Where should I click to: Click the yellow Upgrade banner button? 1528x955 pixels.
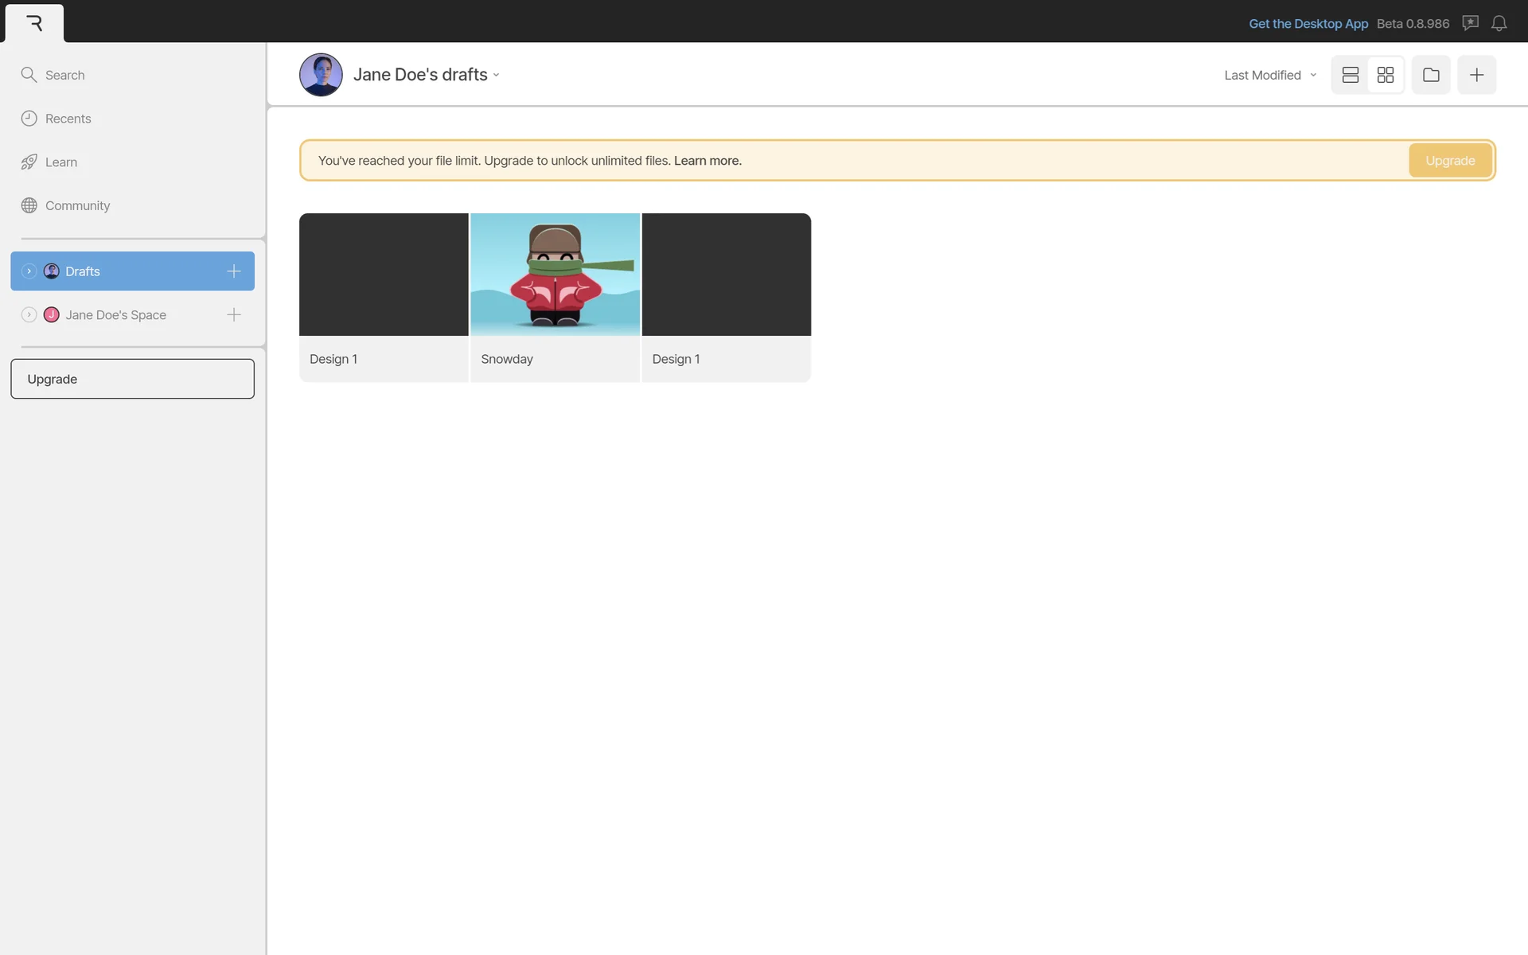click(1449, 161)
